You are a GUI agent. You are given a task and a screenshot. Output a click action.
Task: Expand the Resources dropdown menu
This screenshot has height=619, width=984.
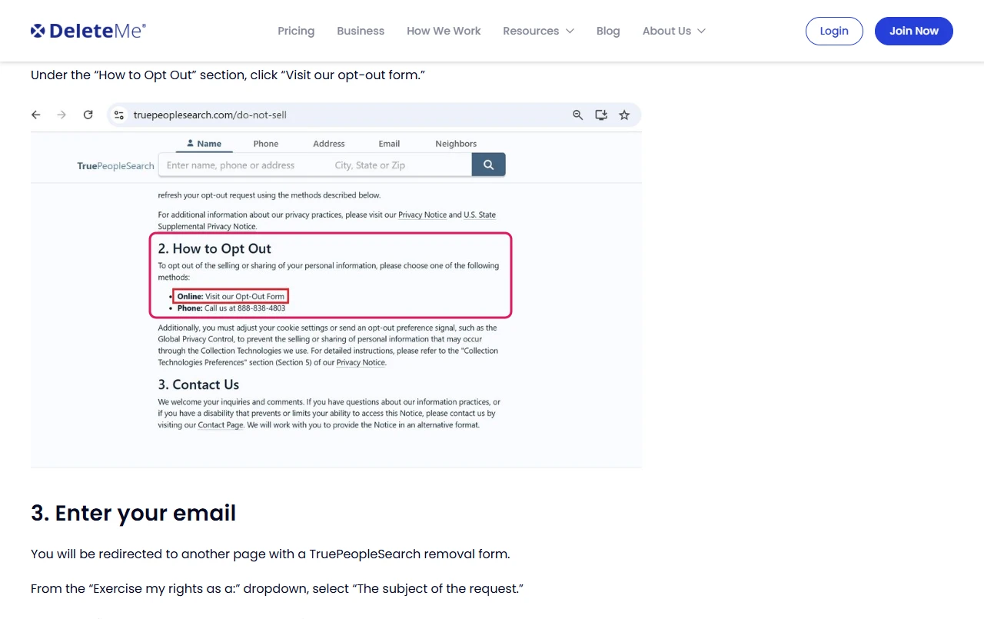coord(538,31)
